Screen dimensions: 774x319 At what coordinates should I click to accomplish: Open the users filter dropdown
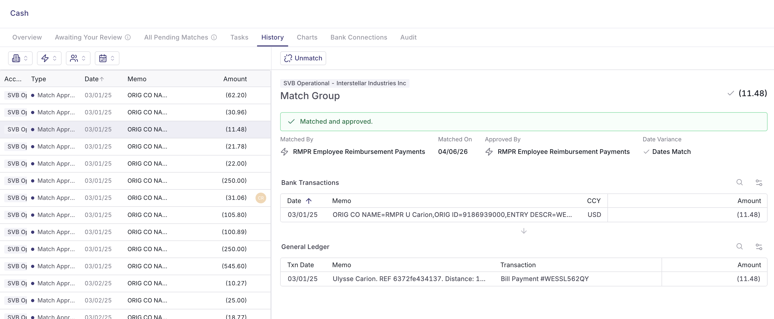click(x=78, y=58)
